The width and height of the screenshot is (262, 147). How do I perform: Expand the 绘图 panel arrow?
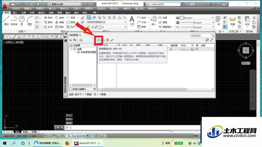pyautogui.click(x=25, y=31)
